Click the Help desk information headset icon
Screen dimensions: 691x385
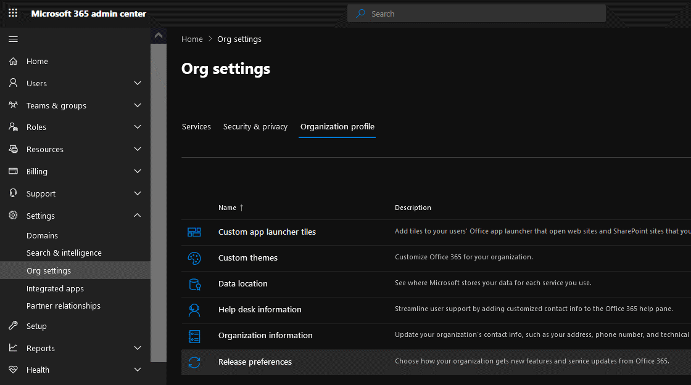coord(194,310)
